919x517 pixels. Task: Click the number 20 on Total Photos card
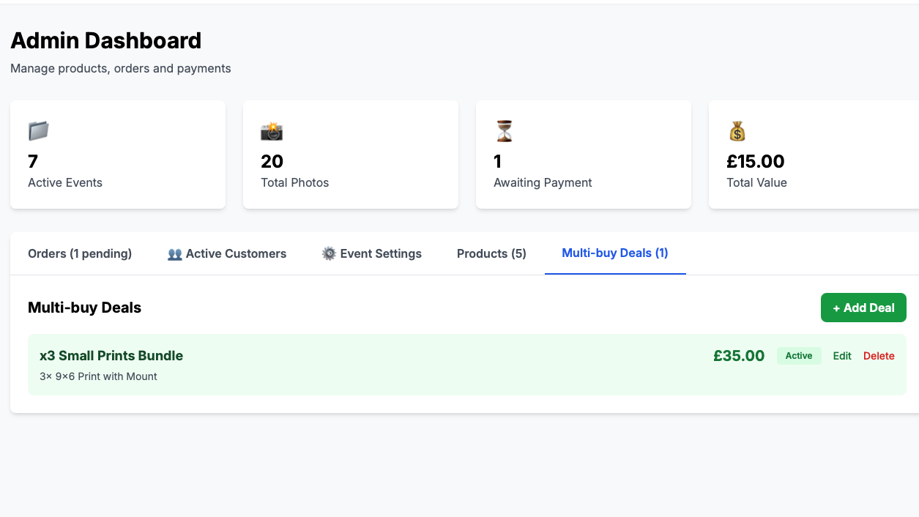(272, 161)
